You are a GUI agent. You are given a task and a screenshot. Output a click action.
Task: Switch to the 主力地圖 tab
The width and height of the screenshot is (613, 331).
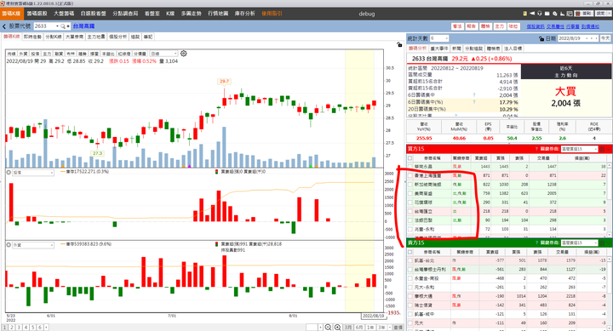point(95,37)
